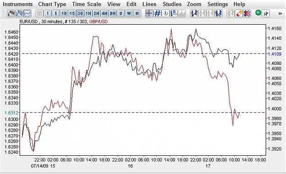Set timescale to 5 minutes
Viewport: 286px width, 174px height.
pyautogui.click(x=56, y=13)
